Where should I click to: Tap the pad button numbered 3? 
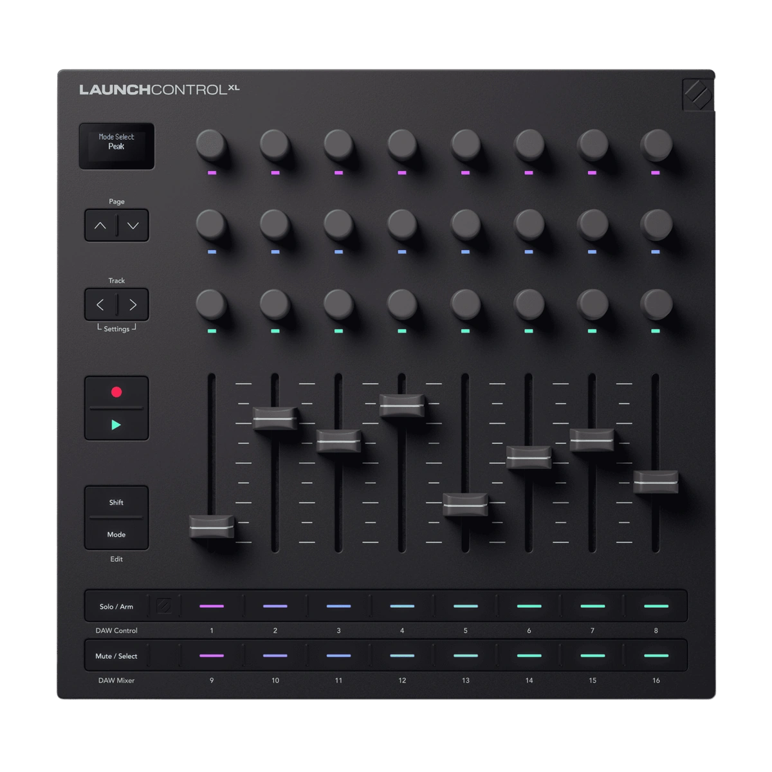pos(338,606)
